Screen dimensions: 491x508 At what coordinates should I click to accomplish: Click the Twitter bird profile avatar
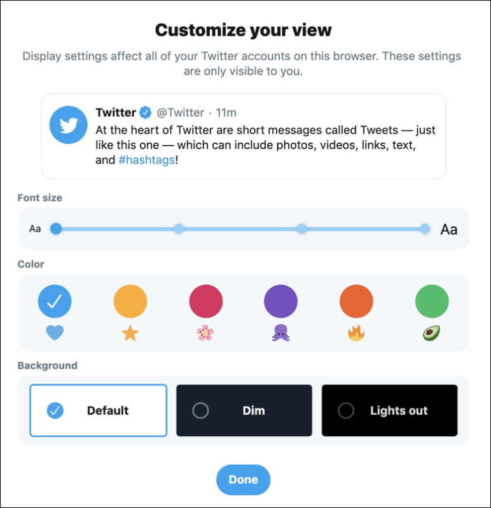pos(69,125)
